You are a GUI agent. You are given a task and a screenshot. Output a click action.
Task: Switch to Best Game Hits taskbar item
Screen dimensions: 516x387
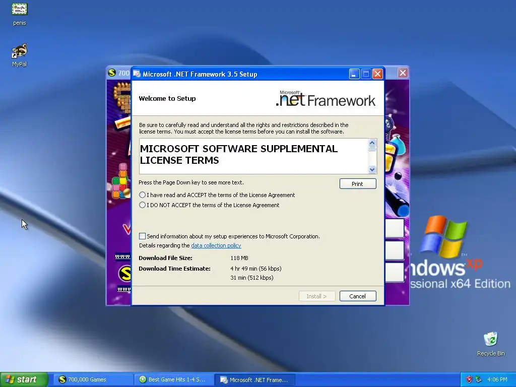pyautogui.click(x=174, y=379)
